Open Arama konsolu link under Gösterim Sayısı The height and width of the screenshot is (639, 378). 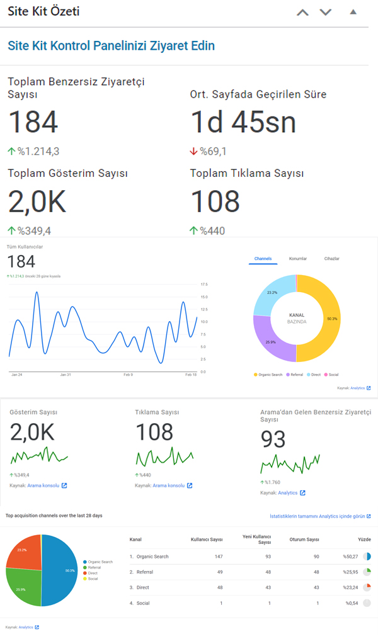43,485
